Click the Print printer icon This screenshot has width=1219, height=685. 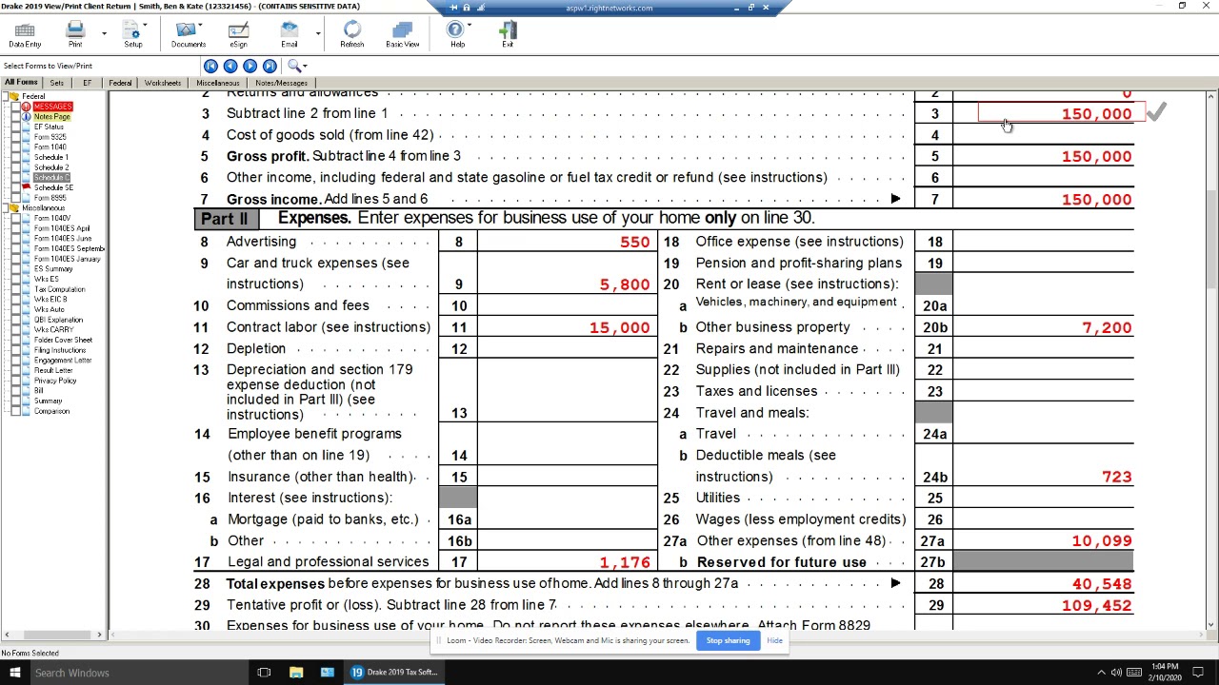point(75,30)
